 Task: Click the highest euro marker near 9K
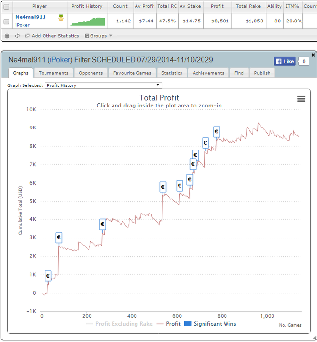(216, 132)
